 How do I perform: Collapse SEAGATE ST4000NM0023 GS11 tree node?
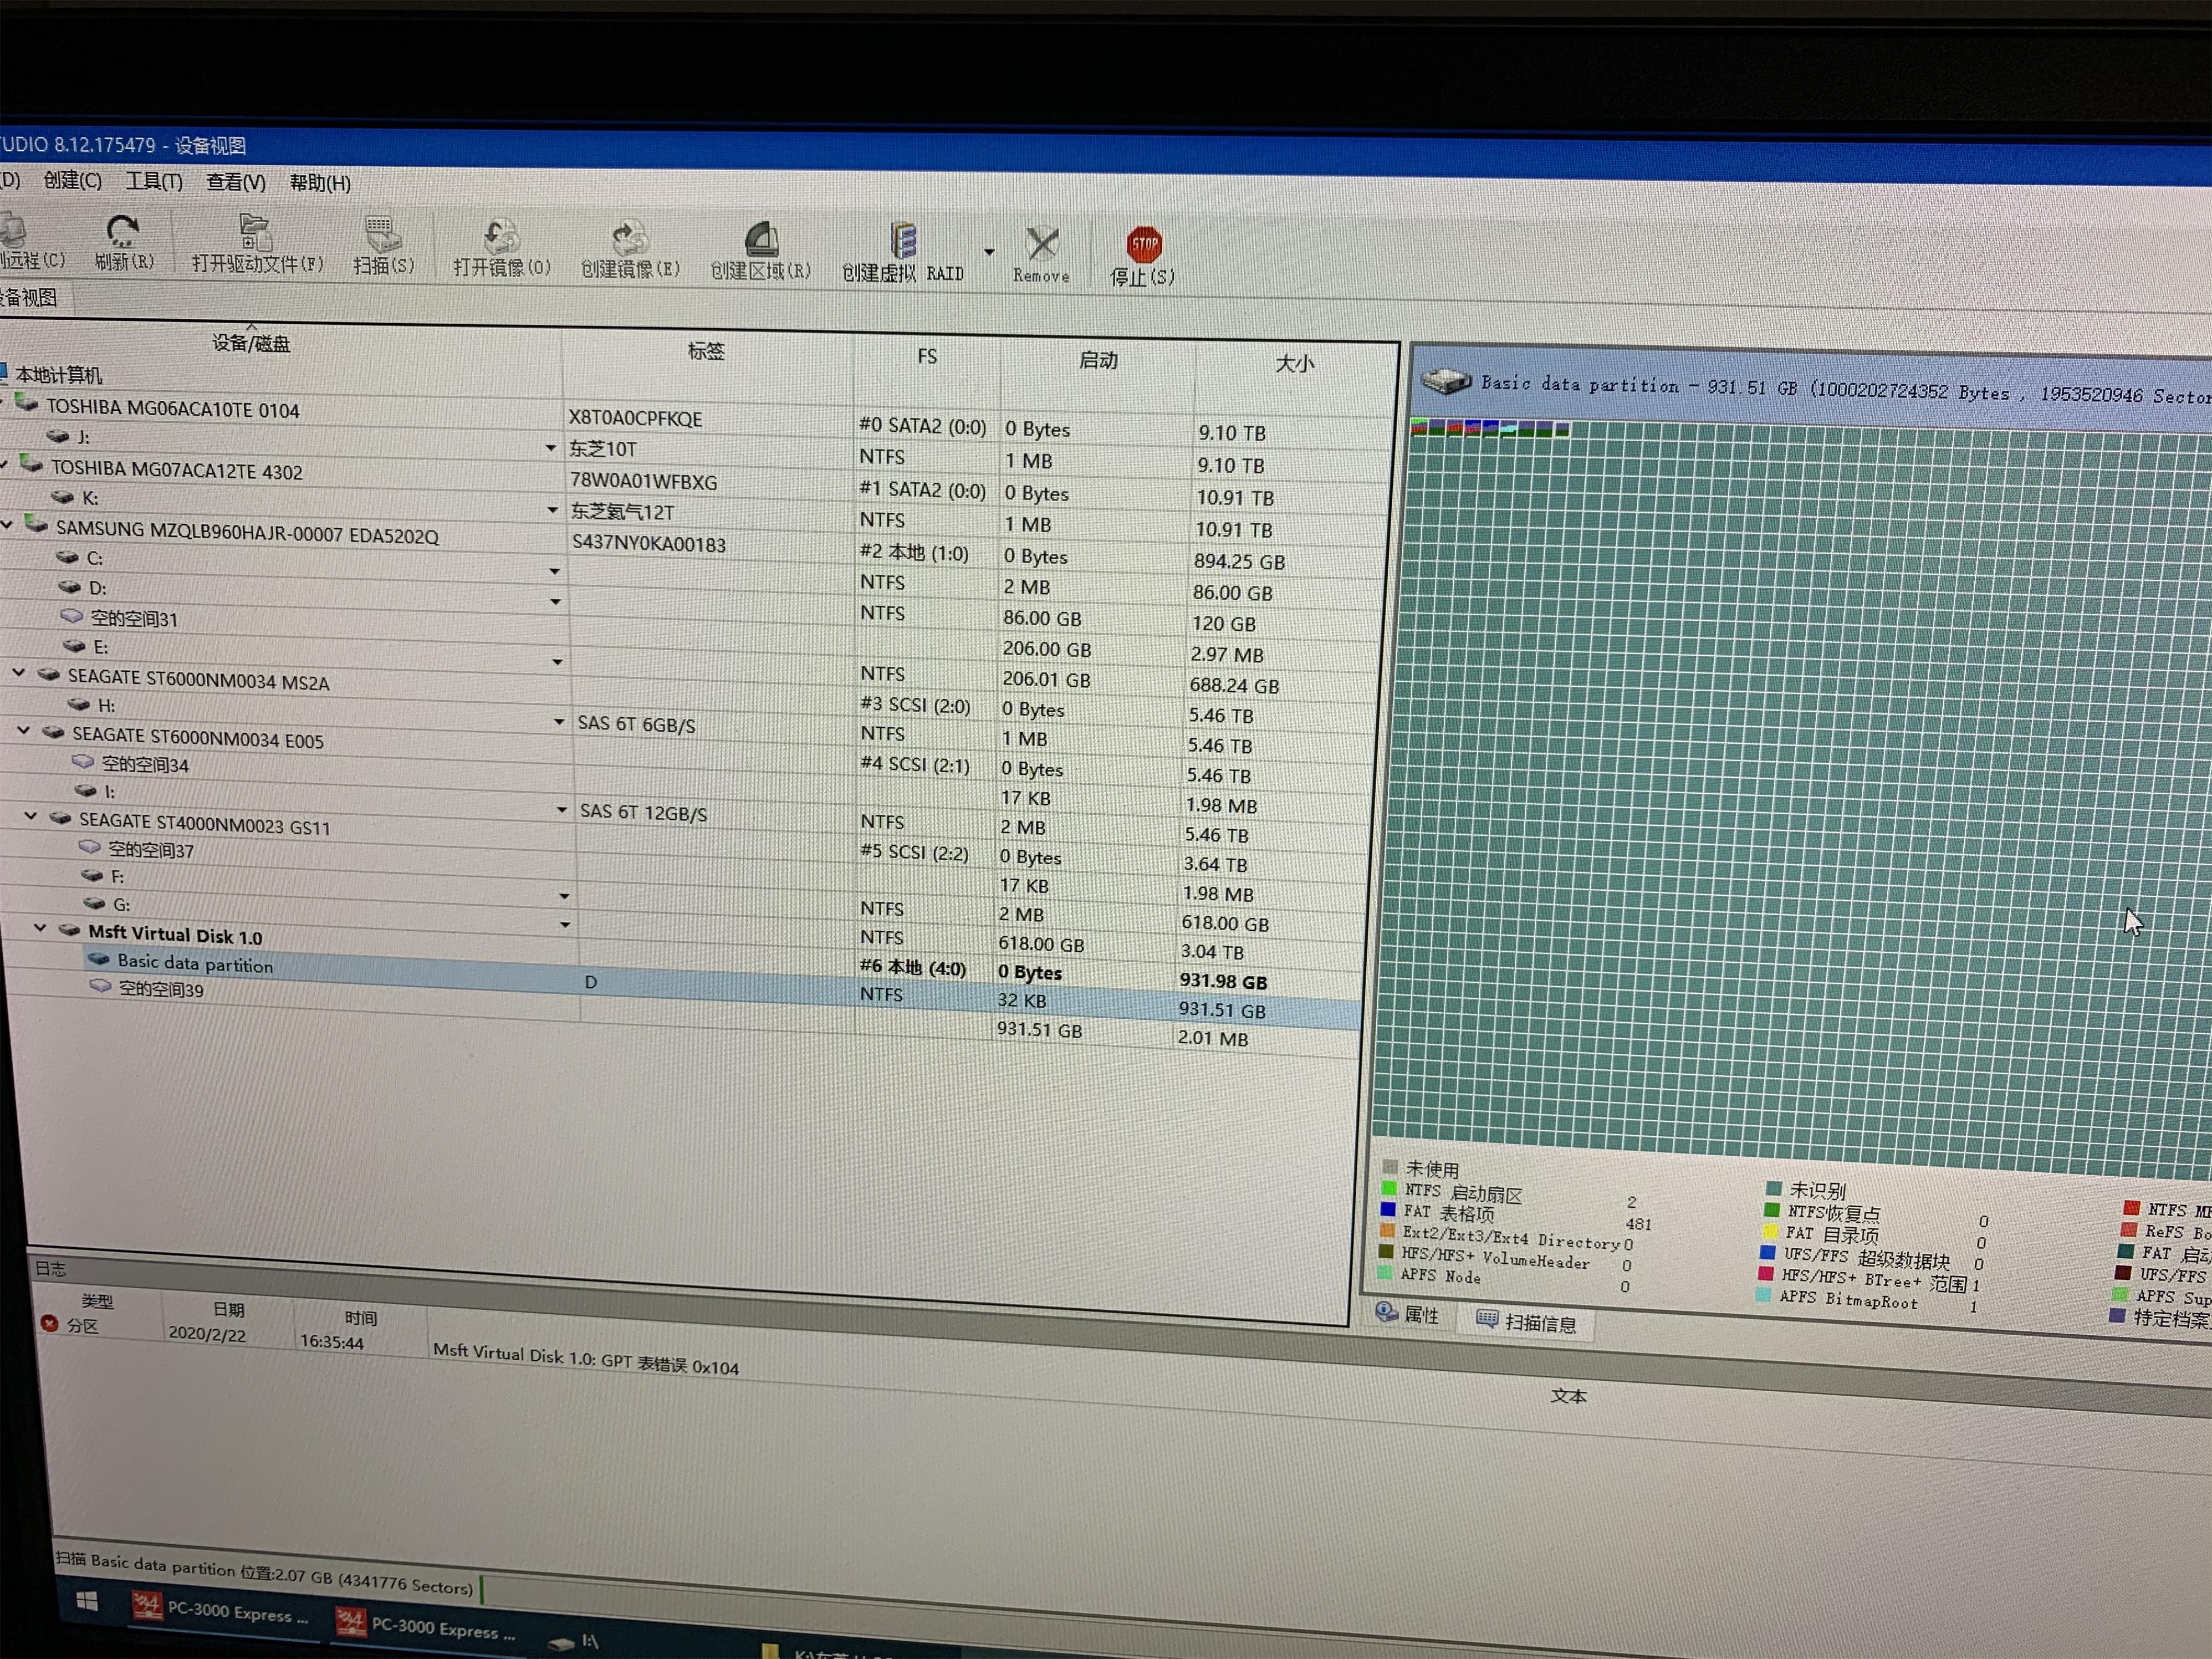click(31, 816)
